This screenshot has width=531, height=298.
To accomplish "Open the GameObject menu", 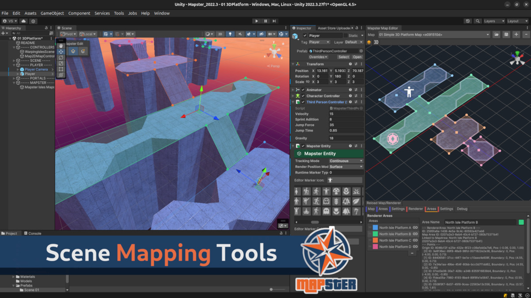I will pos(53,13).
